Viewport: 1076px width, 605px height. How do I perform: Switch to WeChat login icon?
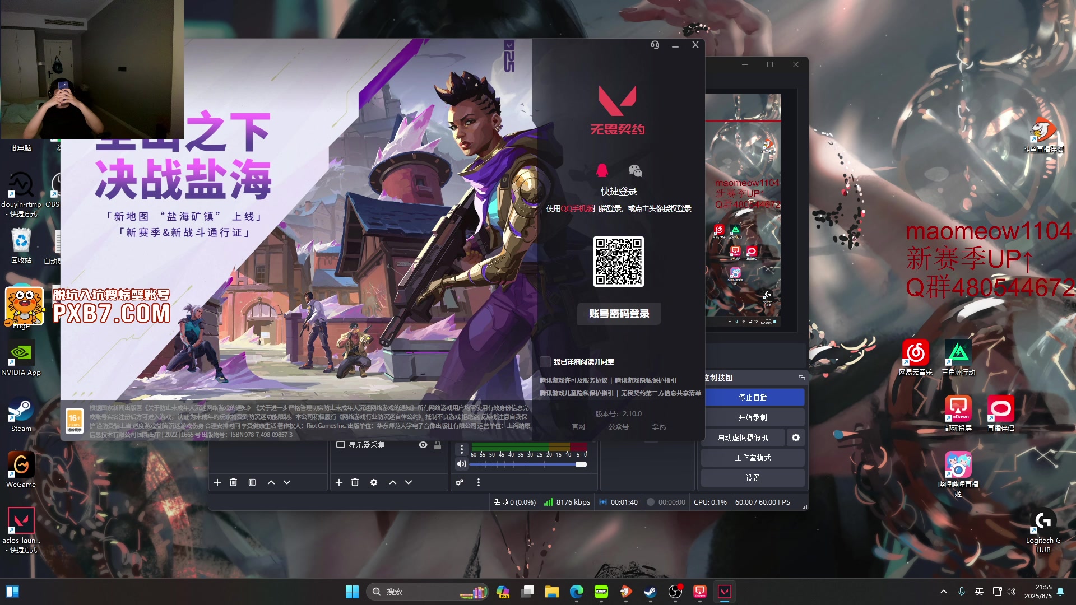pos(635,170)
